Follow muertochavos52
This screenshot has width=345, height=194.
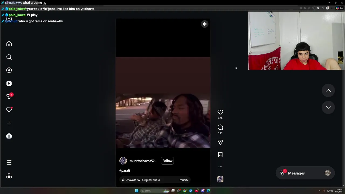tap(167, 161)
